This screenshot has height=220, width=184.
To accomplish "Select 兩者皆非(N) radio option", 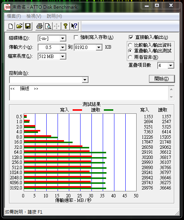I will click(130, 57).
